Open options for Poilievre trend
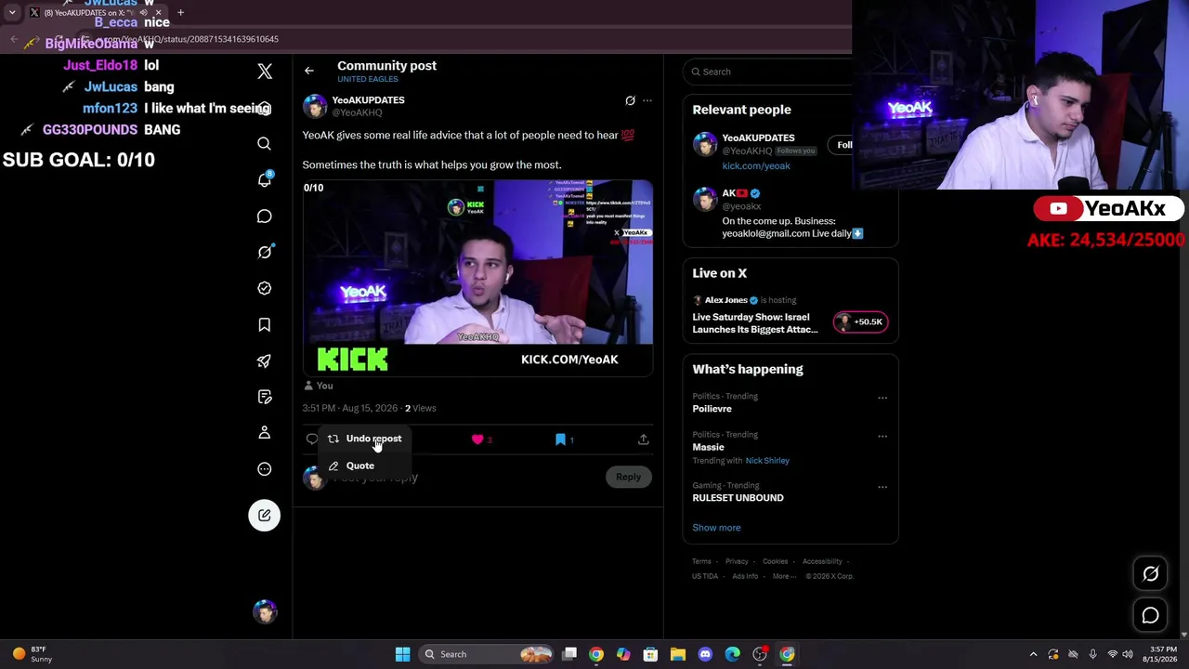The height and width of the screenshot is (669, 1189). pos(882,398)
